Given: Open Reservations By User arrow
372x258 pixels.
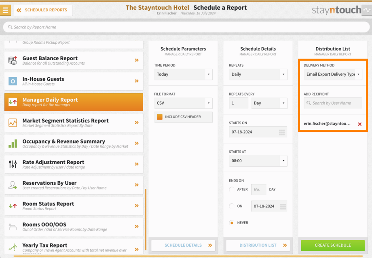Looking at the screenshot, I should pyautogui.click(x=137, y=185).
